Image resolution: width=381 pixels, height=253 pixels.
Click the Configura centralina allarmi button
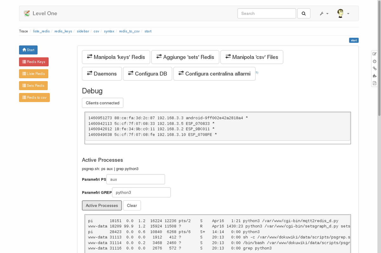pos(214,74)
